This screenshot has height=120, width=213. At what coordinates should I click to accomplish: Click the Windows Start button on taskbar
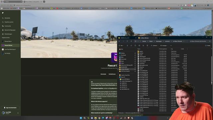81,118
